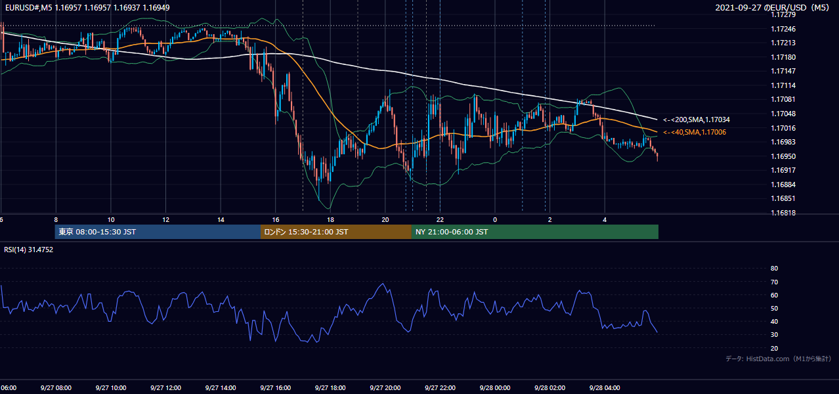Viewport: 839px width, 394px height.
Task: Select the 9/27 14:00 bottom time label
Action: coord(221,387)
